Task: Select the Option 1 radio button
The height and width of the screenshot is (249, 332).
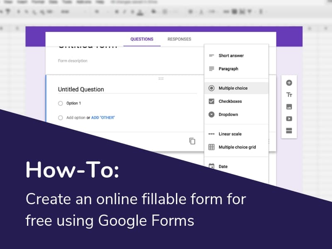Action: (x=61, y=103)
